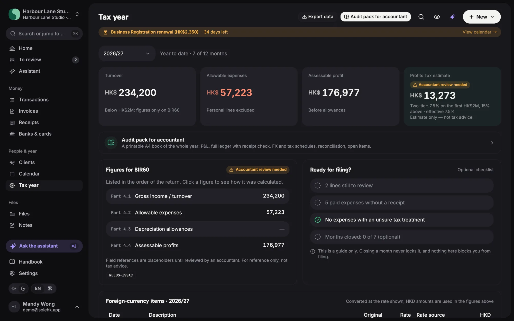This screenshot has height=321, width=514.
Task: Open the Audit pack for accountant card chevron
Action: click(x=492, y=143)
